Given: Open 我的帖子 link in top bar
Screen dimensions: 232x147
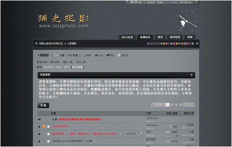Looking at the screenshot, I should point(151,2).
